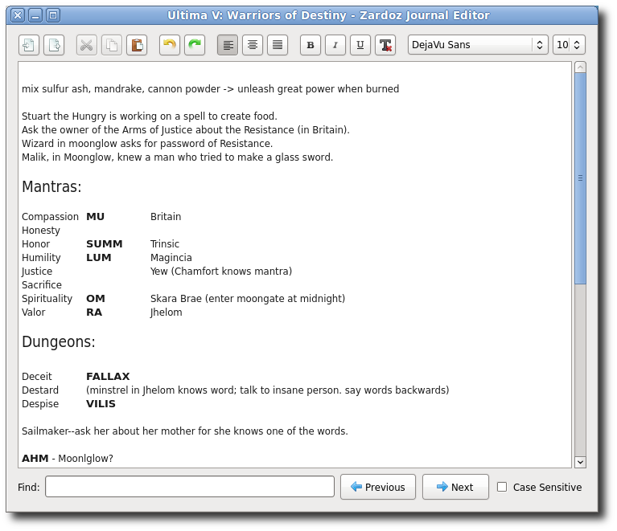Screen dimensions: 617x531
Task: Clear text formatting with red-X T icon
Action: pos(385,45)
